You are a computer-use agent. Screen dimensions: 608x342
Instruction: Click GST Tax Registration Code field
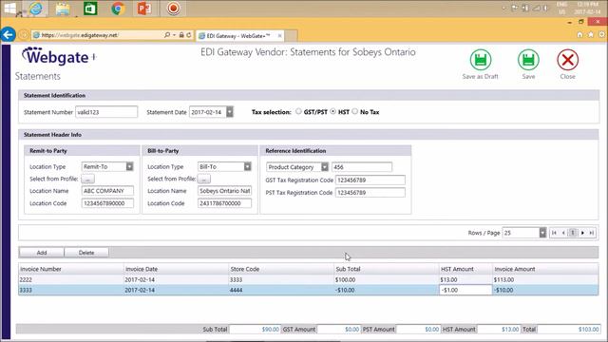click(x=370, y=180)
